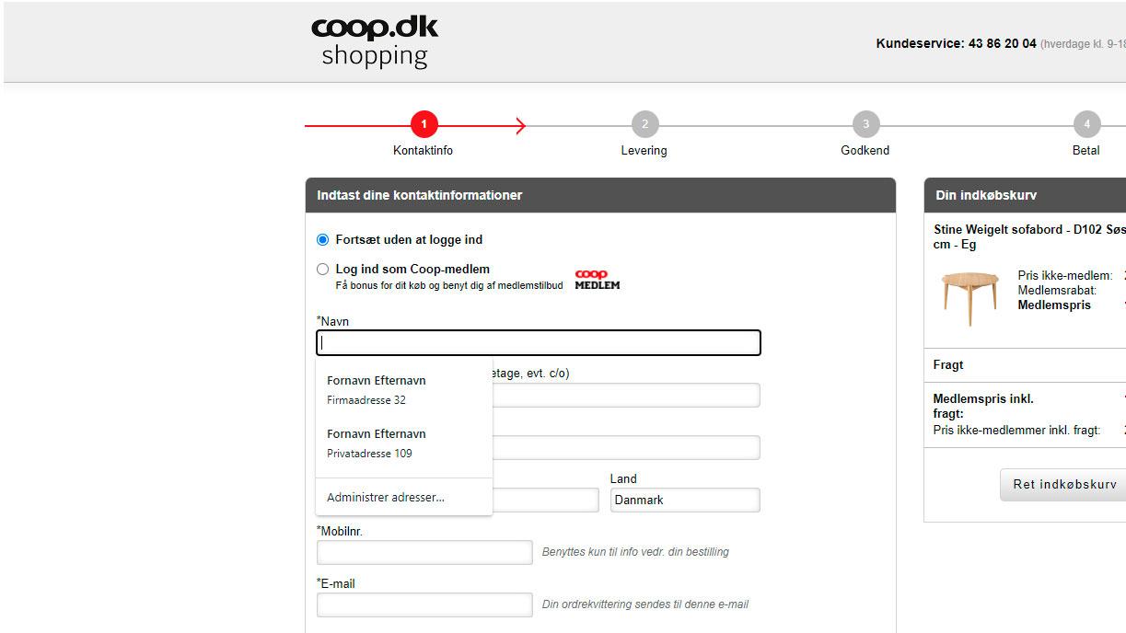
Task: Click step 2 Levering circle
Action: (644, 124)
